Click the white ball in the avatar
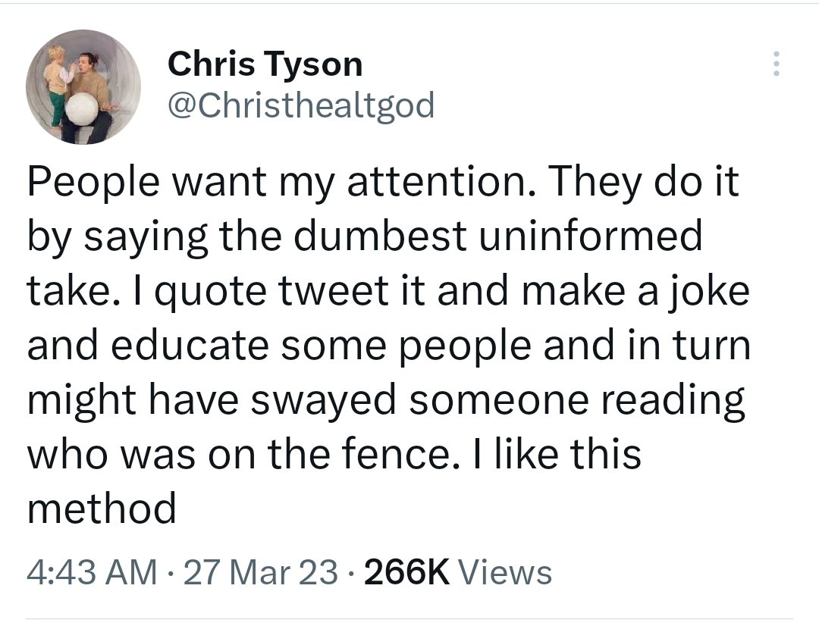This screenshot has width=819, height=623. coord(82,111)
